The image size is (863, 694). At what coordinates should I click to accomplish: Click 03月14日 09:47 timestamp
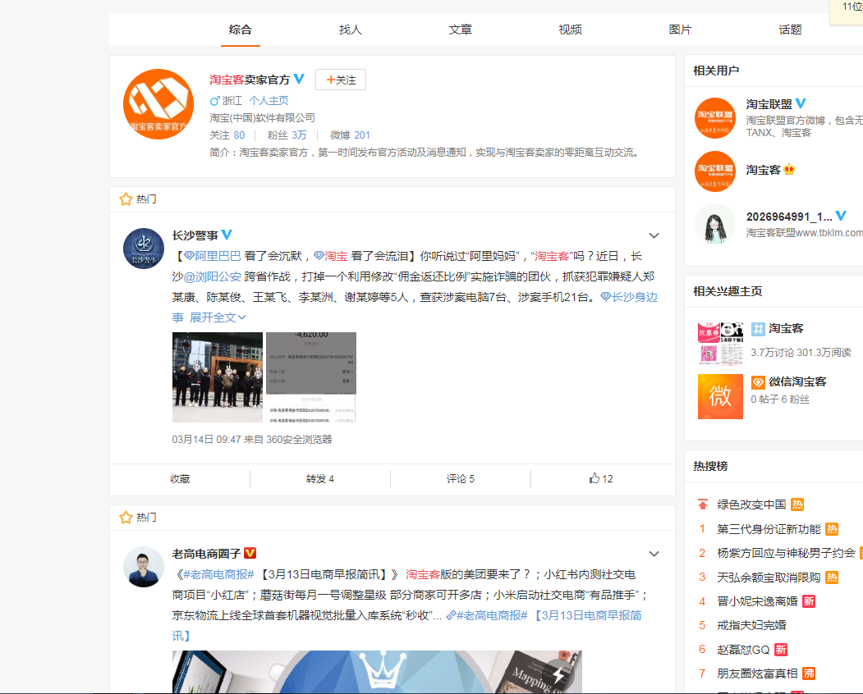click(206, 440)
